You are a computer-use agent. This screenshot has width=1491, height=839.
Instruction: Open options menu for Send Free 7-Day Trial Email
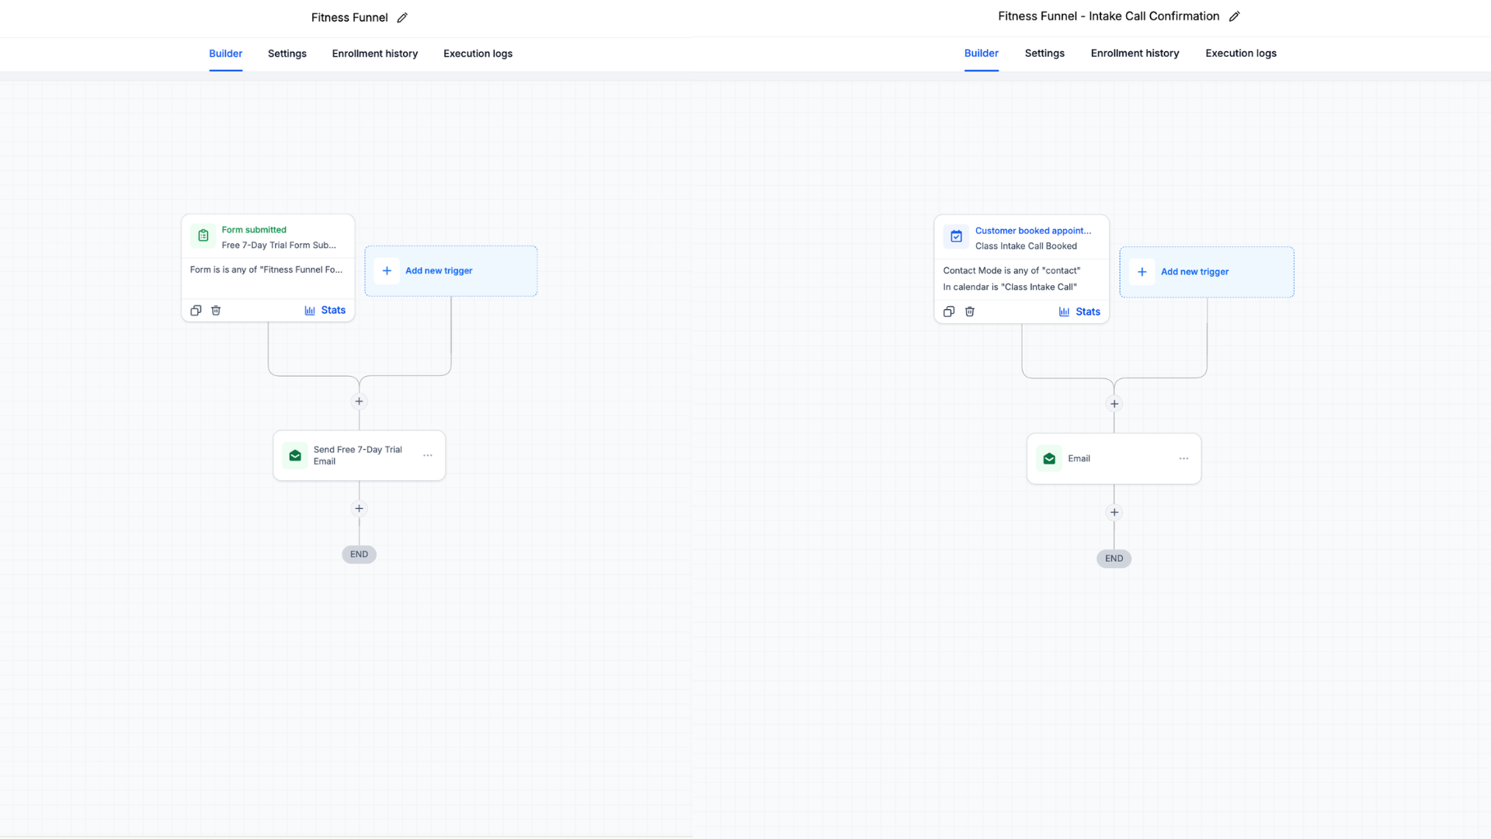point(428,455)
